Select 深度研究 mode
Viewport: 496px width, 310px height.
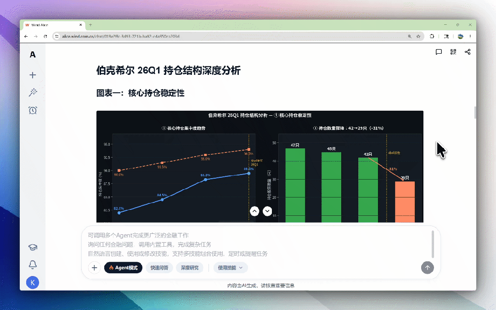click(190, 268)
